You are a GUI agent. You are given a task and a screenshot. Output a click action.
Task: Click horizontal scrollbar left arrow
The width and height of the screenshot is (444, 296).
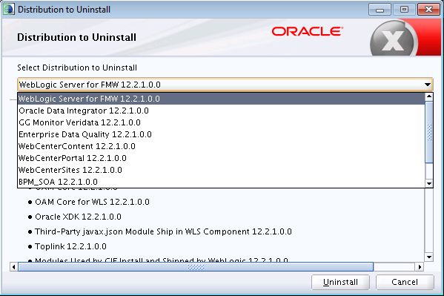click(x=13, y=267)
